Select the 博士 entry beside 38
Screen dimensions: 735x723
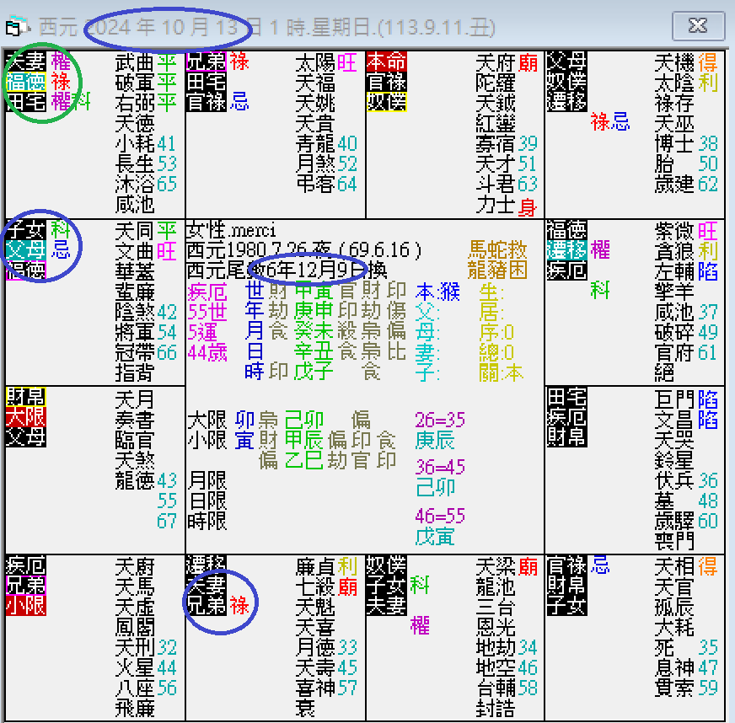tap(674, 143)
